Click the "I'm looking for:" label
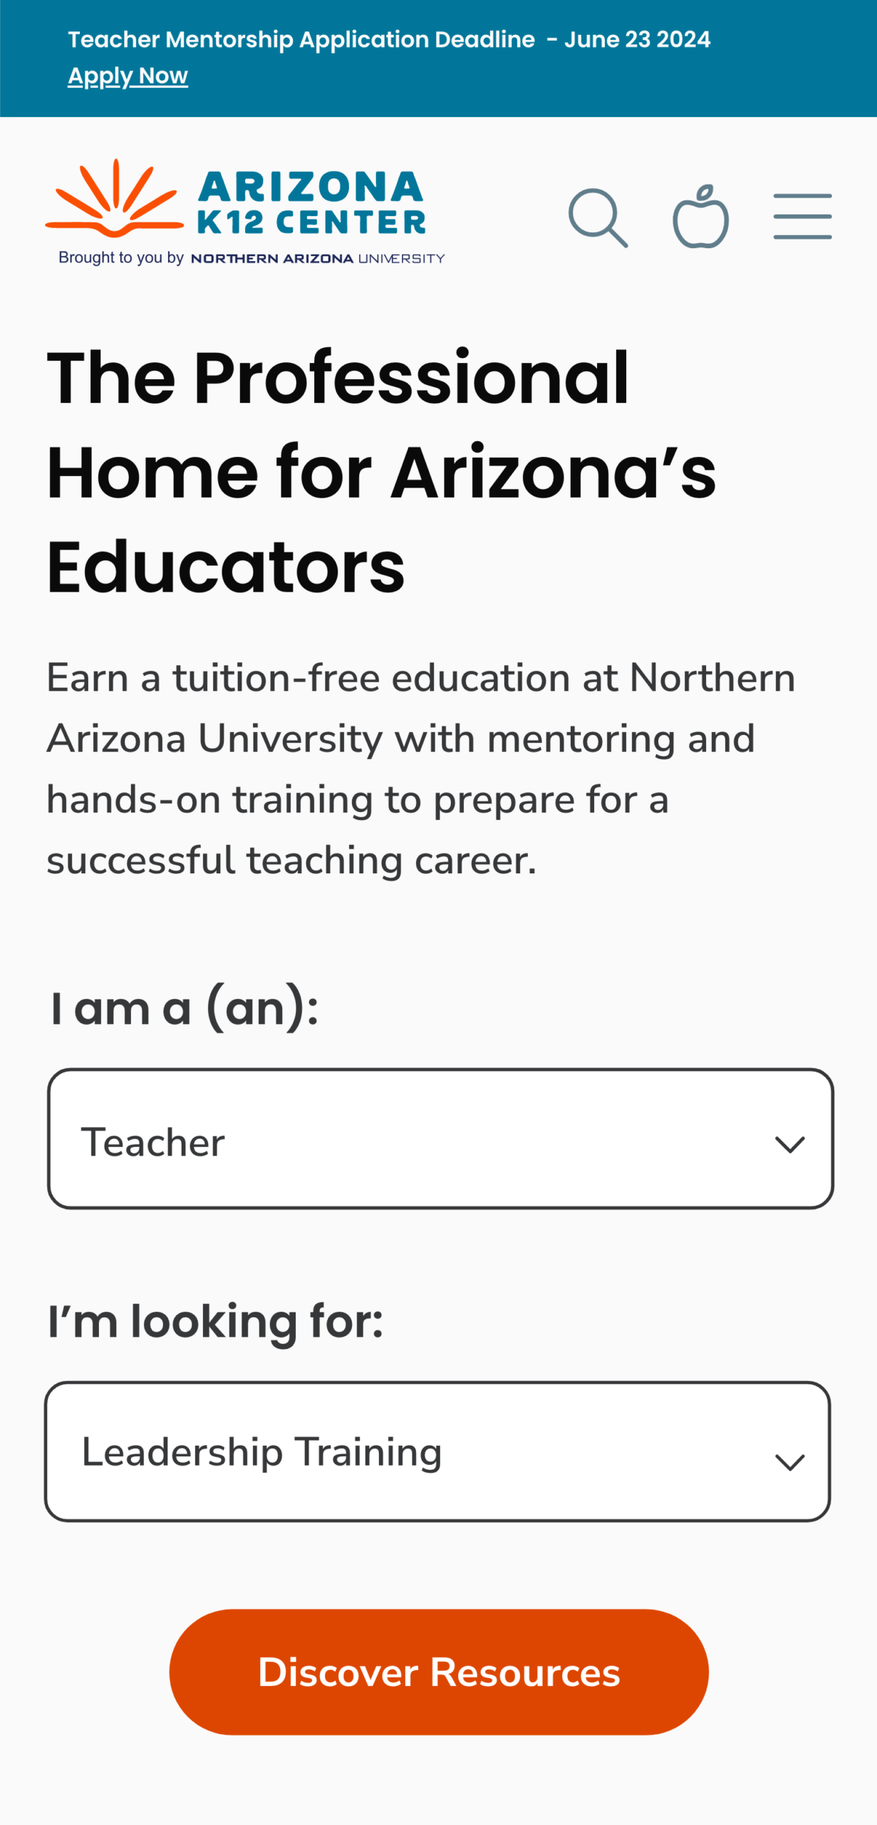Image resolution: width=877 pixels, height=1825 pixels. 215,1321
